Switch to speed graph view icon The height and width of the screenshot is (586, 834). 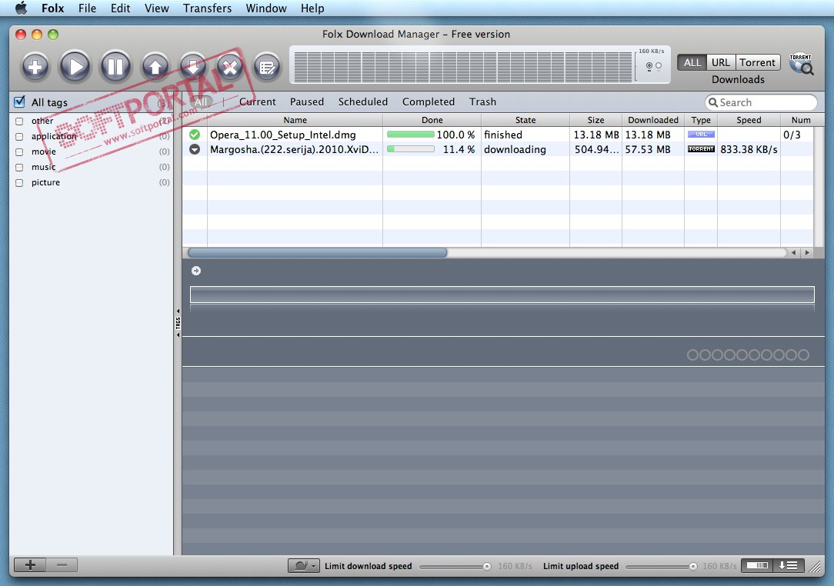[758, 565]
